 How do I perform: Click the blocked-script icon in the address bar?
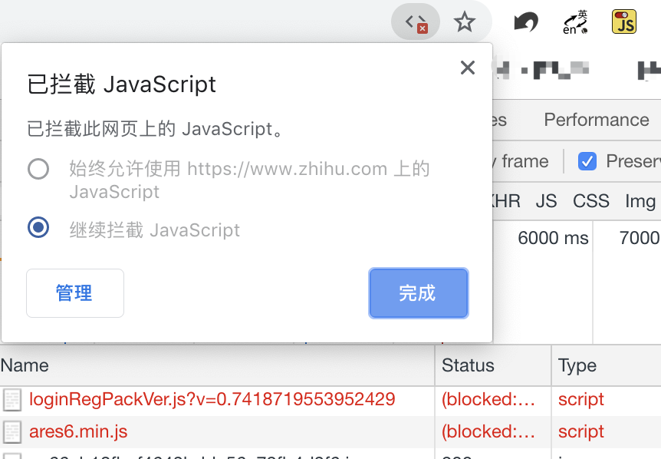pos(415,21)
